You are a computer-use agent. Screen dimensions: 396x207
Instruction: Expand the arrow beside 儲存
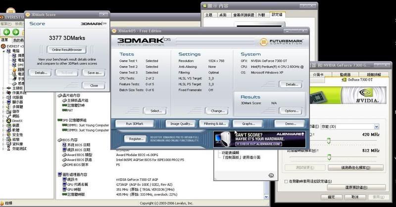[3, 112]
